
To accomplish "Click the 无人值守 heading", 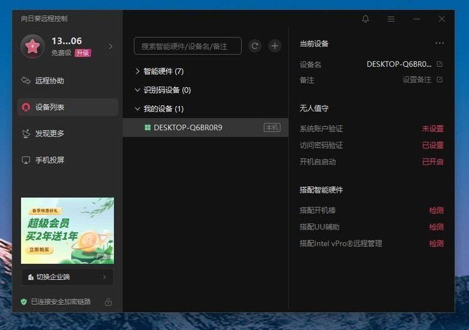I will pyautogui.click(x=314, y=108).
